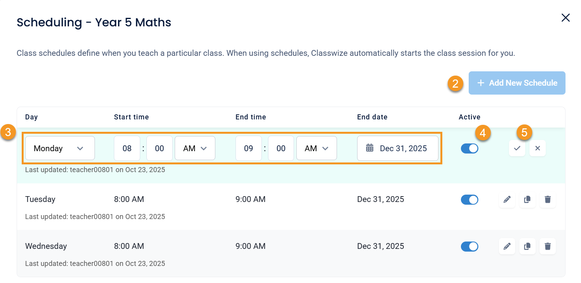Cancel editing the Monday schedule row
Viewport: 581px width, 283px height.
538,148
